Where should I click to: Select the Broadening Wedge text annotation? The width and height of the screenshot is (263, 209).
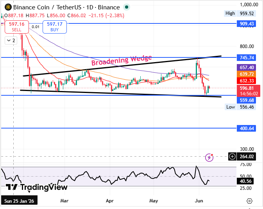pos(122,60)
